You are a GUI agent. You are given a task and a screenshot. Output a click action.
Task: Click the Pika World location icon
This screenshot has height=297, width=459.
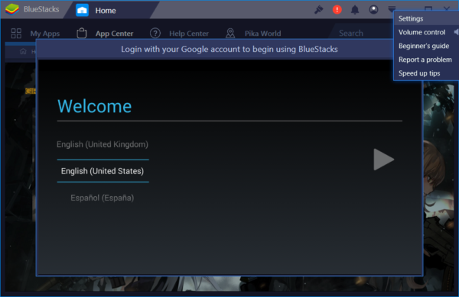230,34
